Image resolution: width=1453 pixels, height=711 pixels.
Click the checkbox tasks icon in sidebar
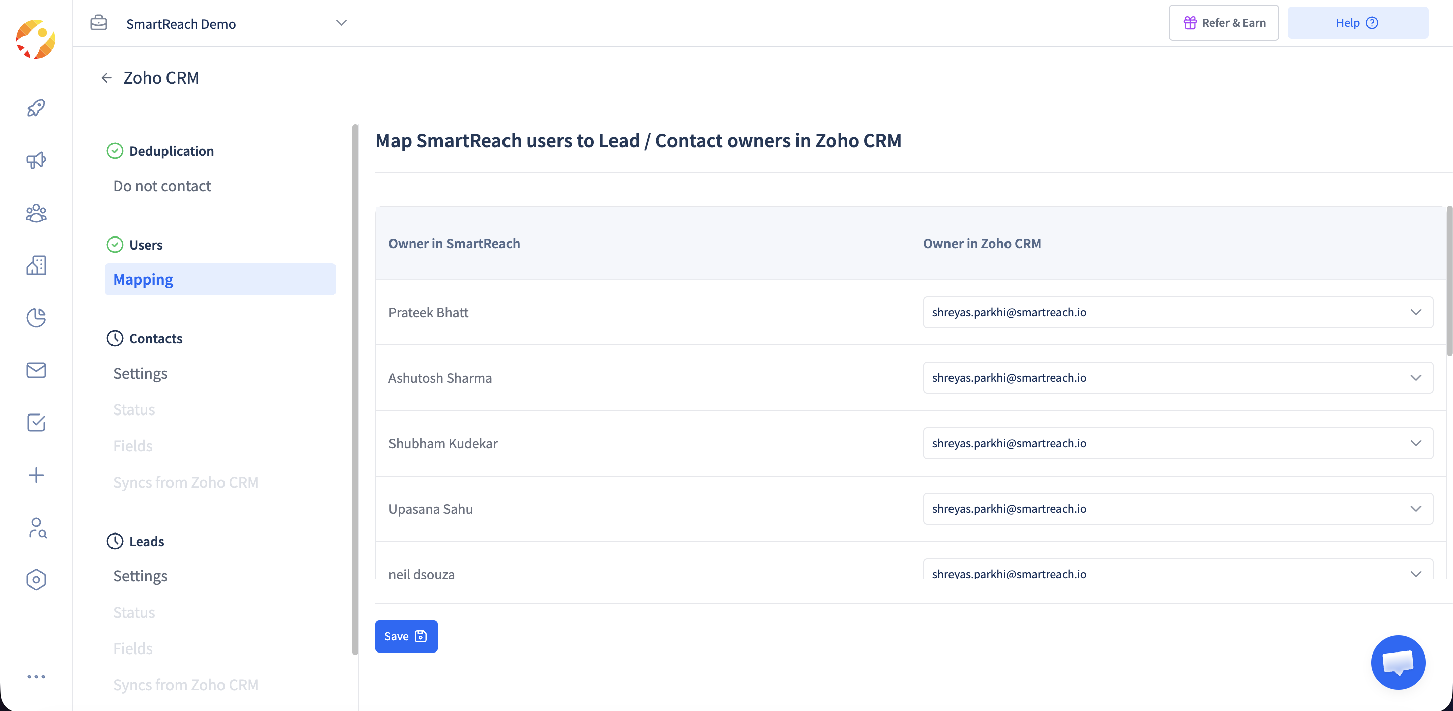click(36, 423)
